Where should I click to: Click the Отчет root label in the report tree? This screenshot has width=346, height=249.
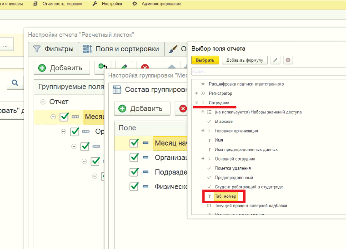click(x=59, y=102)
